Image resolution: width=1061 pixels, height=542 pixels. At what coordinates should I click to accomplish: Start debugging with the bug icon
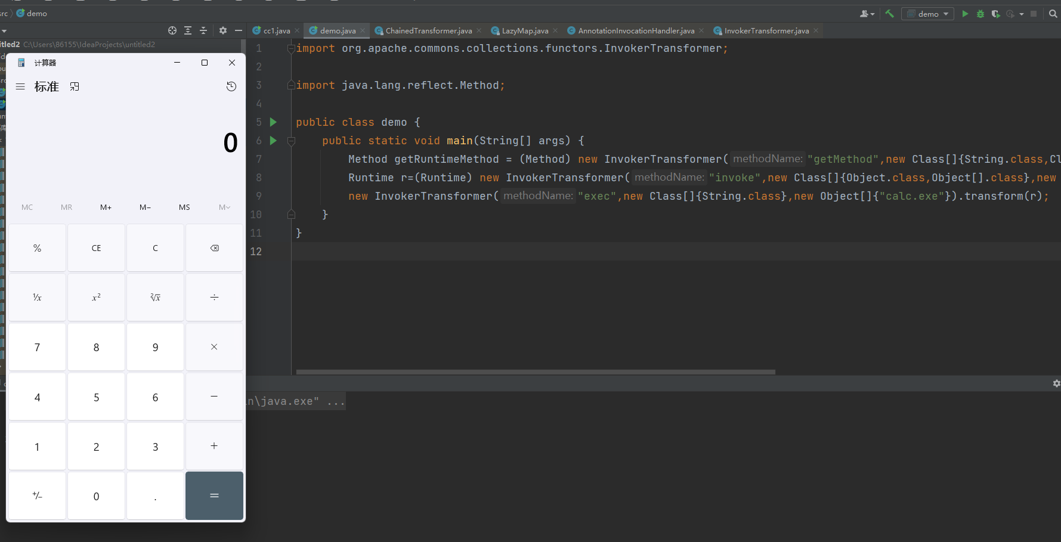click(980, 14)
